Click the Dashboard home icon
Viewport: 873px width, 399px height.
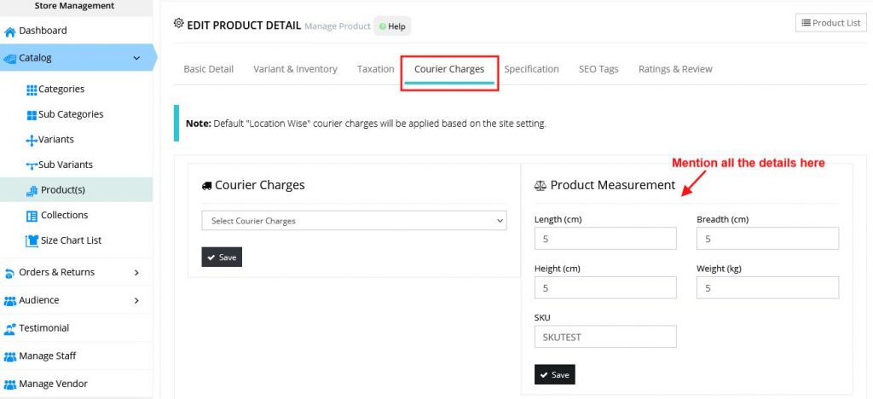(9, 32)
